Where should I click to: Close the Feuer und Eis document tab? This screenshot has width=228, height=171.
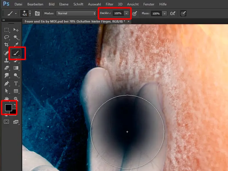coord(129,21)
